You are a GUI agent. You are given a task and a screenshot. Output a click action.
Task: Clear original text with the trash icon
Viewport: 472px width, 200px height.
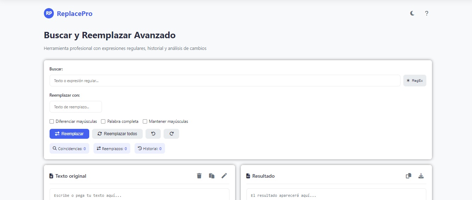pos(199,176)
